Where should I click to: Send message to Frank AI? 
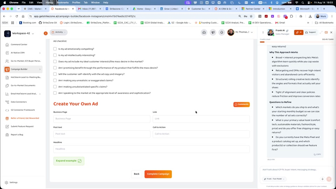point(329,179)
